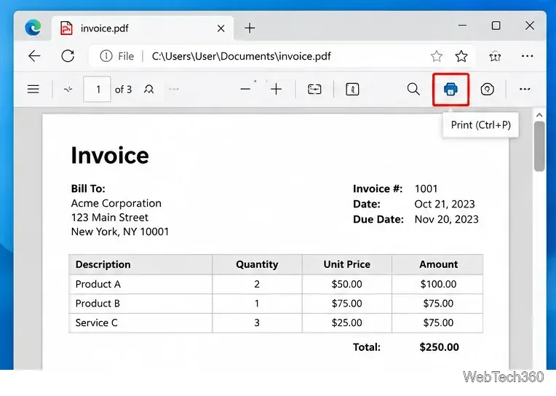Click the Print icon in PDF toolbar
This screenshot has width=556, height=396.
point(450,89)
